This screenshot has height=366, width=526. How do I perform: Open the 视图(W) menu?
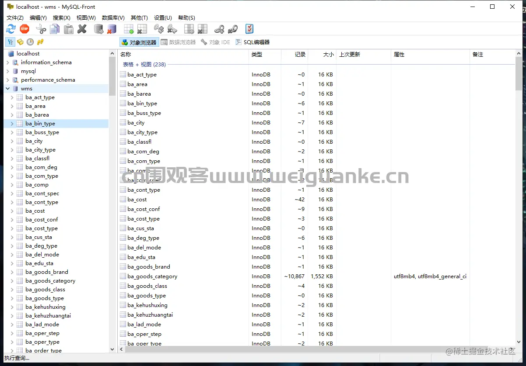(86, 17)
